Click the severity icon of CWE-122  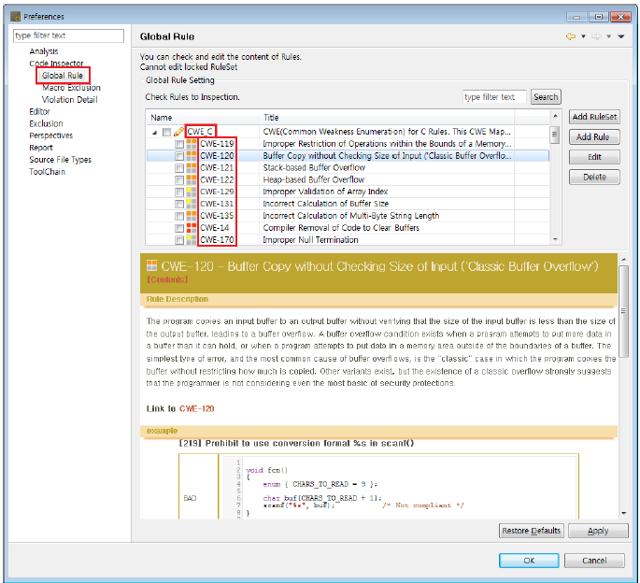[191, 179]
